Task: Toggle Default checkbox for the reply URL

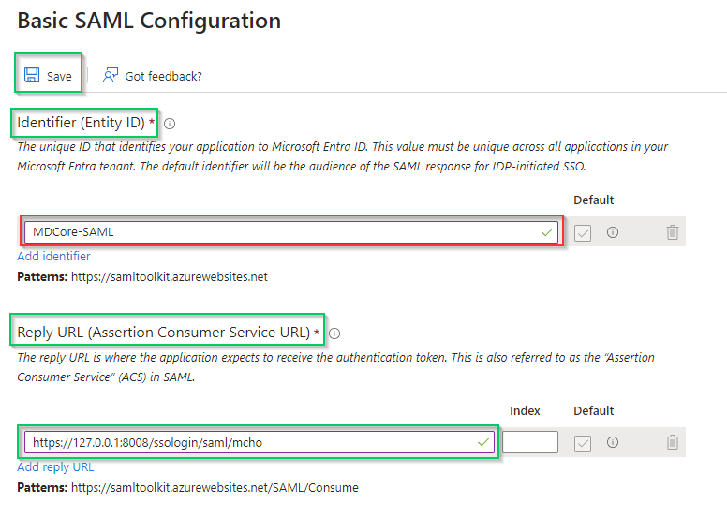Action: click(x=583, y=442)
